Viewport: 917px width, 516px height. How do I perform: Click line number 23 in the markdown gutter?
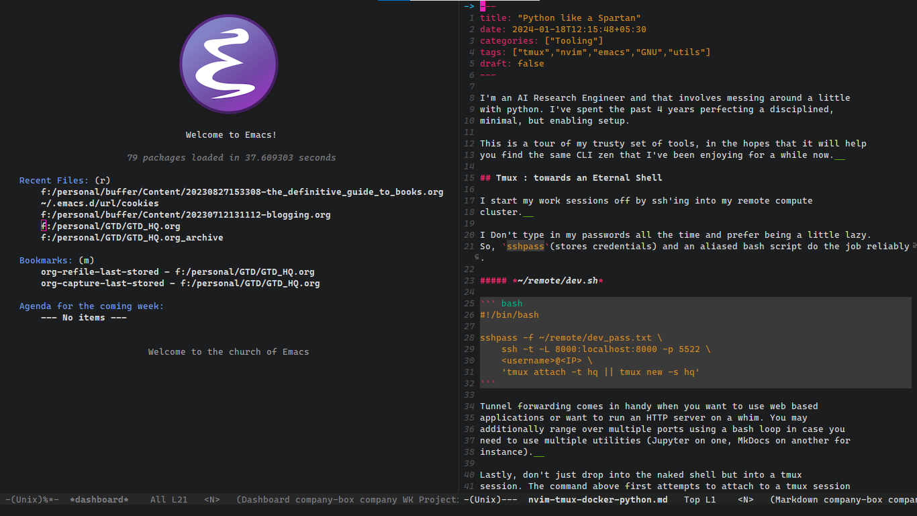pyautogui.click(x=469, y=280)
